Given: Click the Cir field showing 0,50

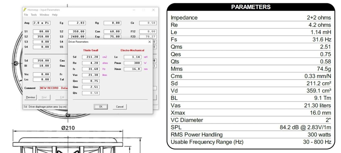Looking at the screenshot, I should [148, 23].
